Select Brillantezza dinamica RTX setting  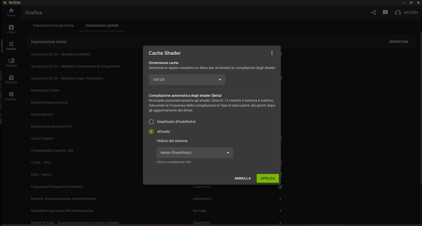[52, 126]
